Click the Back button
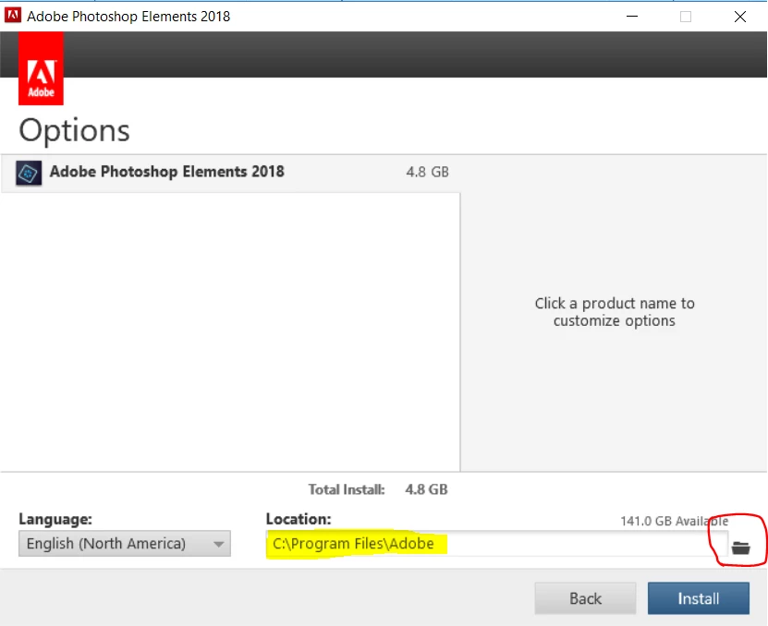This screenshot has height=626, width=768. tap(585, 598)
